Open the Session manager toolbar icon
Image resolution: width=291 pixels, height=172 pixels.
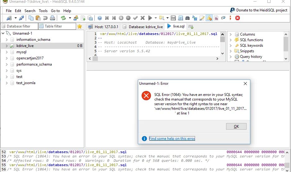point(9,18)
